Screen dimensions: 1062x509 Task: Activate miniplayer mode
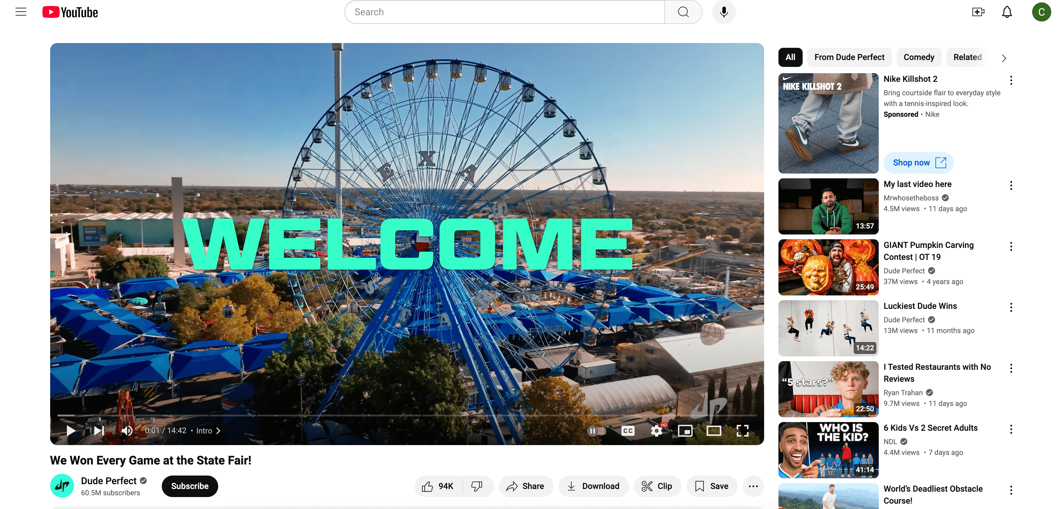685,431
